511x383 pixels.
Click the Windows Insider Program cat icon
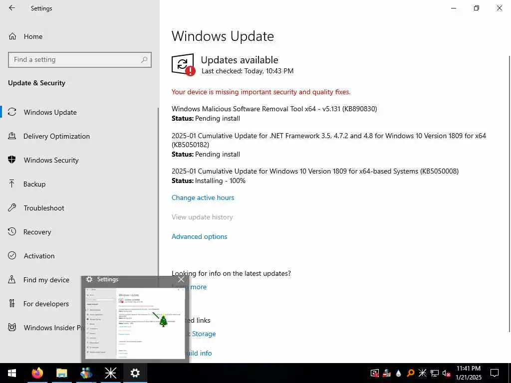pos(12,327)
